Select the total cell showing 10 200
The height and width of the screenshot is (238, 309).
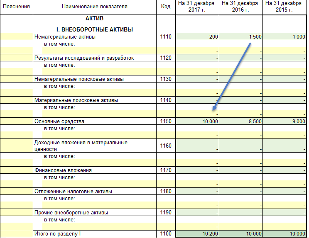(x=197, y=234)
